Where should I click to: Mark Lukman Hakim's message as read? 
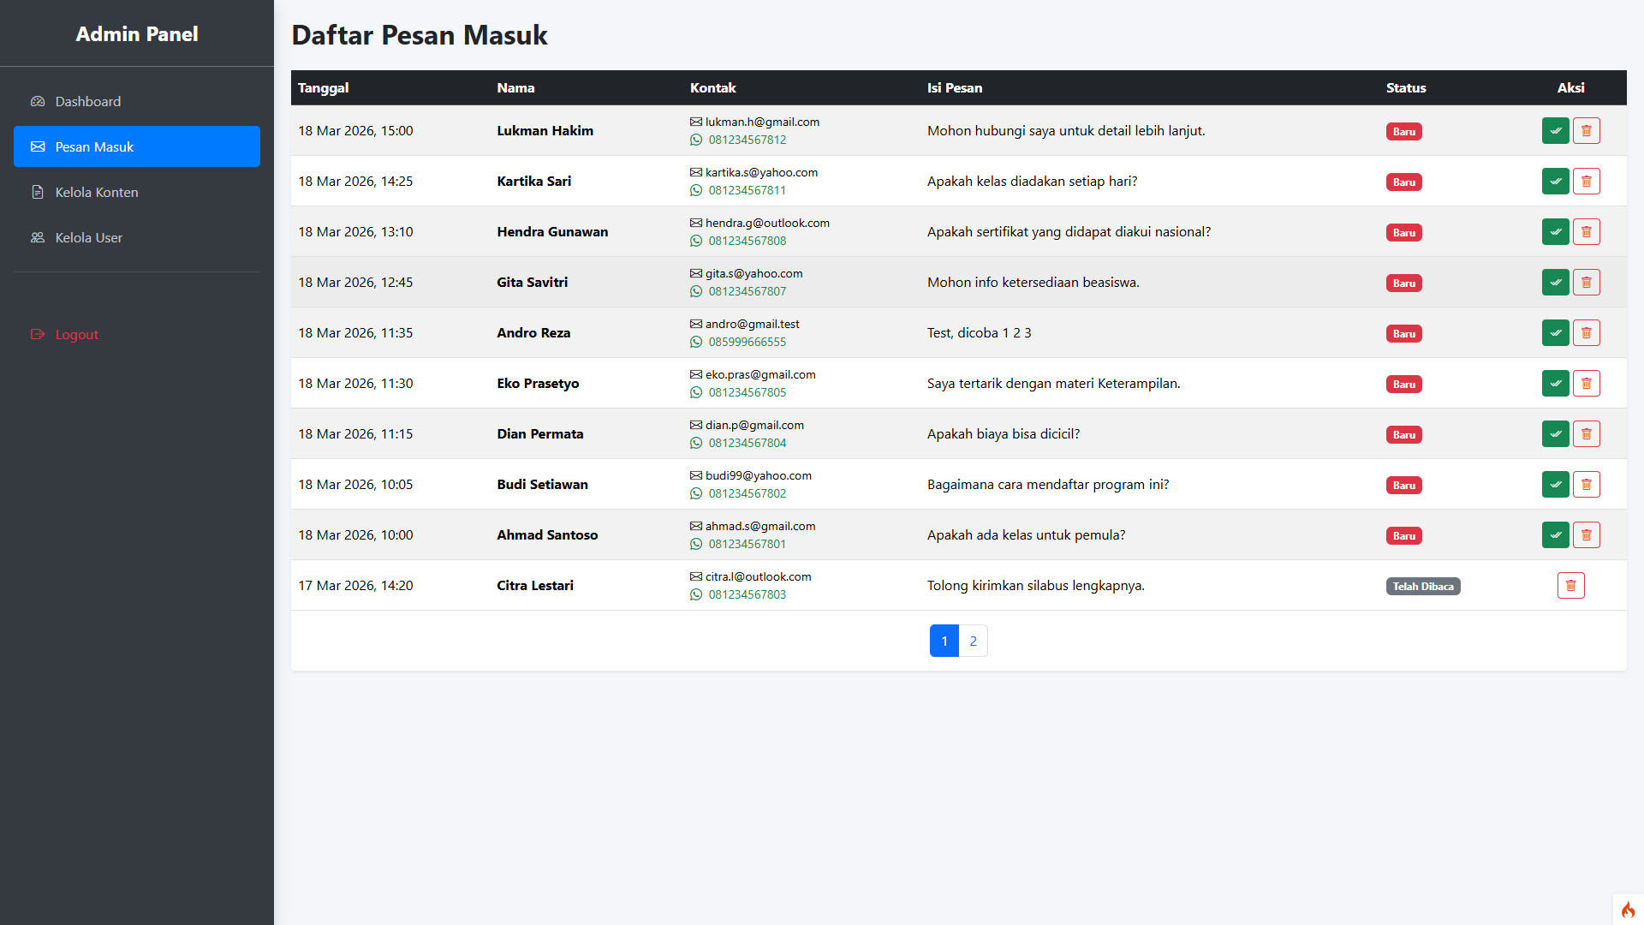tap(1555, 131)
